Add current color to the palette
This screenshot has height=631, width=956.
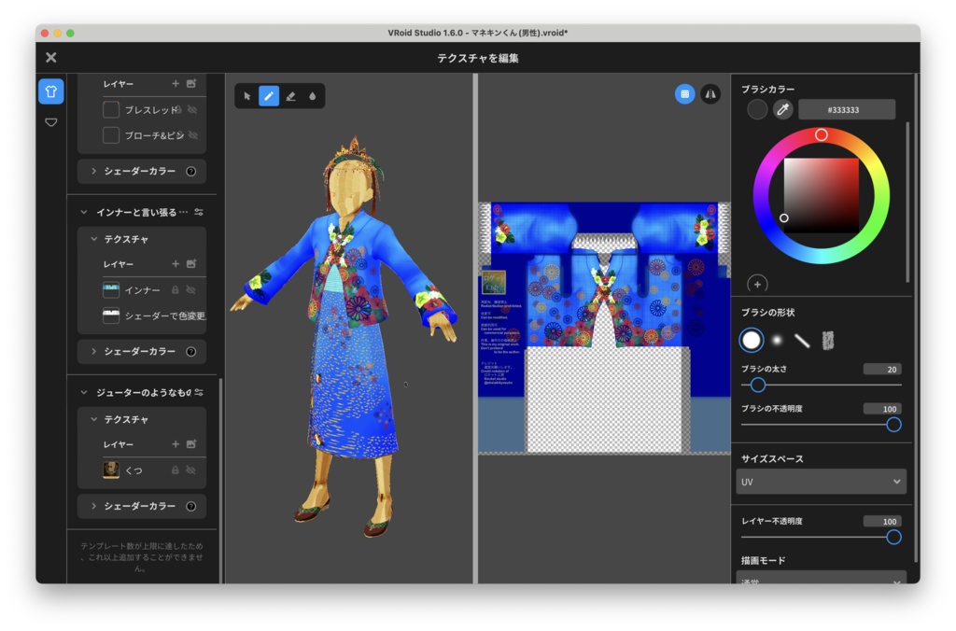757,284
